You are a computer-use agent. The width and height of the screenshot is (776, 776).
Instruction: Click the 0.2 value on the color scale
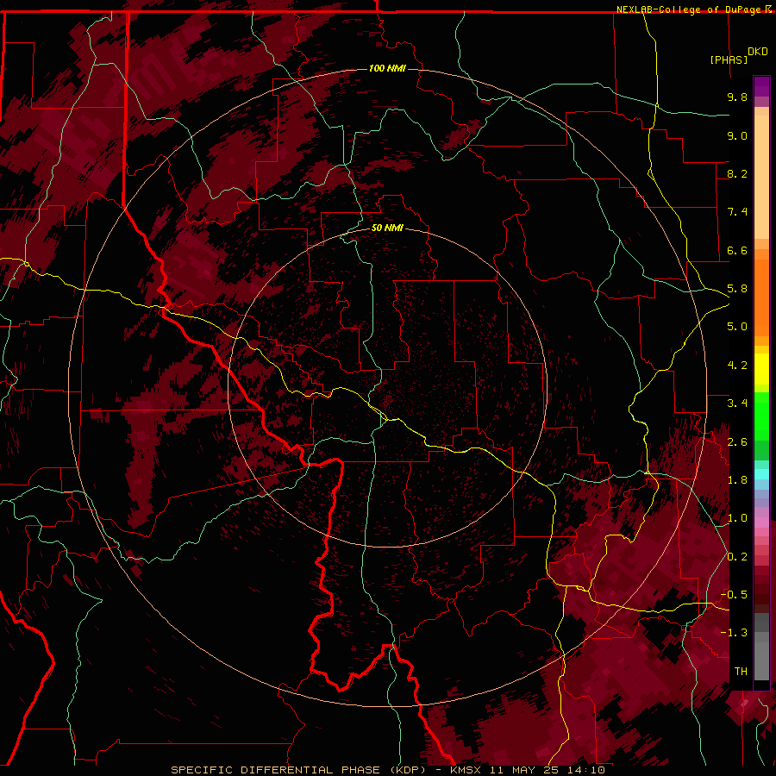737,557
